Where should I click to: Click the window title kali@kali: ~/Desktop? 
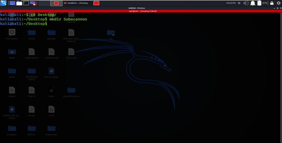click(137, 8)
